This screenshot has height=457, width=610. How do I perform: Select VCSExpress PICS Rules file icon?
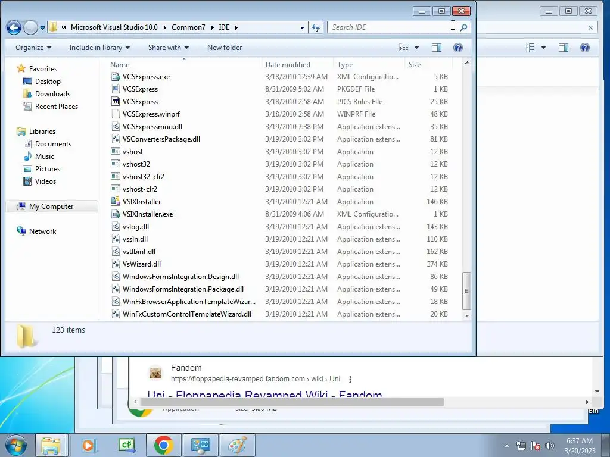point(116,101)
